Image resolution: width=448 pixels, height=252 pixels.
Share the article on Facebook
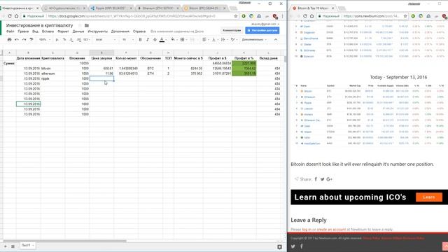(316, 179)
